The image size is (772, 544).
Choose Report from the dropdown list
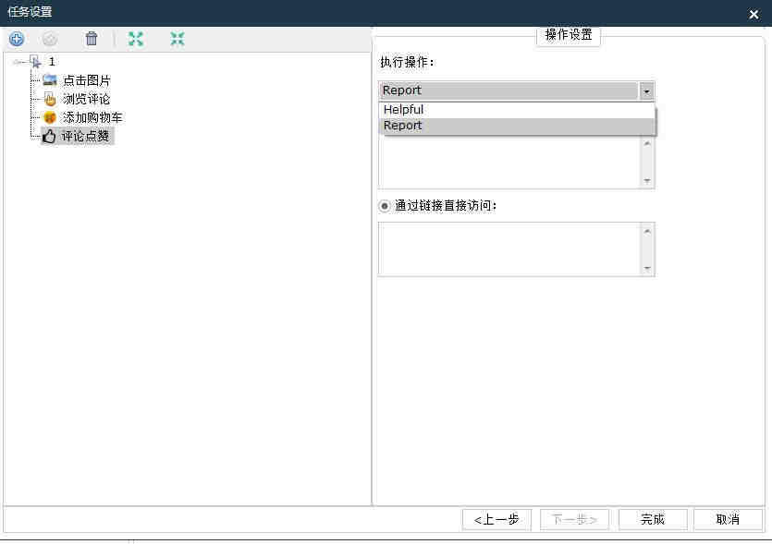[x=517, y=126]
